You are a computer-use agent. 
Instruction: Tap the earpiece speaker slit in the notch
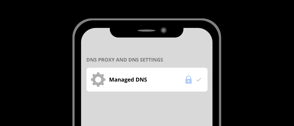(146, 31)
